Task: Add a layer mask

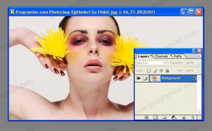Action: point(155,117)
